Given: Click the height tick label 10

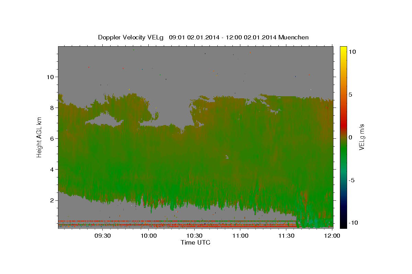Looking at the screenshot, I should coord(50,77).
